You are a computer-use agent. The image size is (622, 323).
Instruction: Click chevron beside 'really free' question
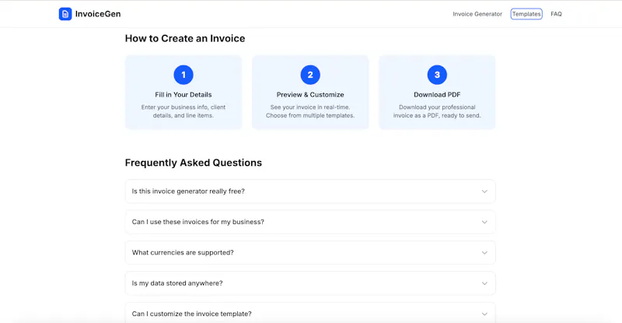coord(484,191)
